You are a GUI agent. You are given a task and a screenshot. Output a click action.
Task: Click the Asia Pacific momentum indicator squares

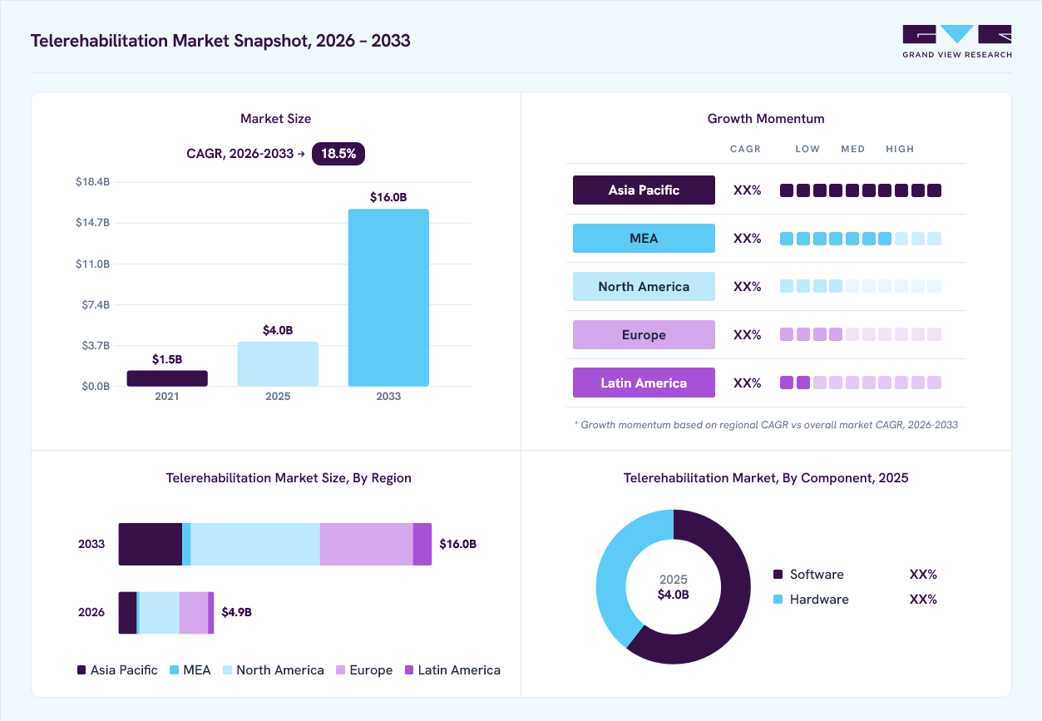click(861, 190)
